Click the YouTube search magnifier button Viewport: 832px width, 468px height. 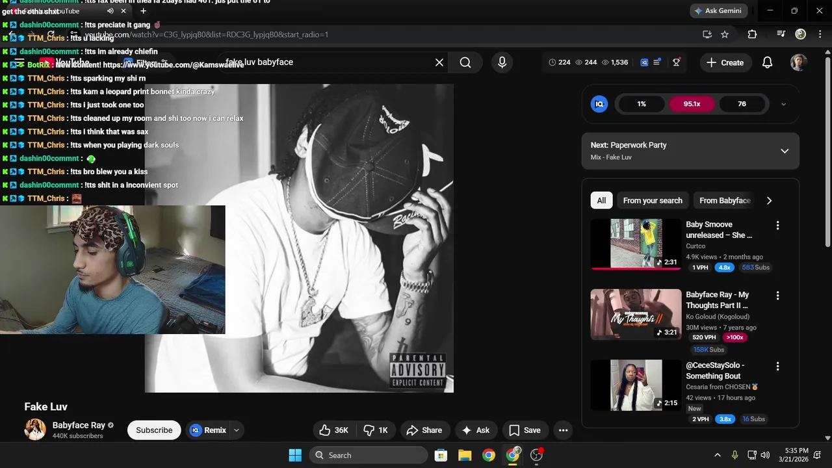coord(465,62)
